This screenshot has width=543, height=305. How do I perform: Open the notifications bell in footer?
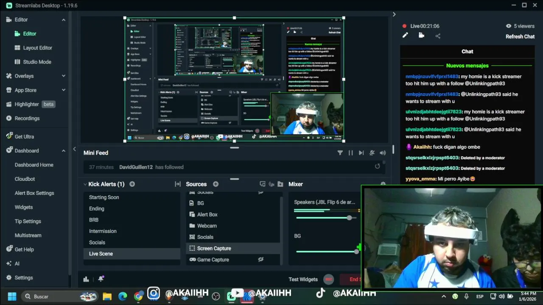point(101,279)
